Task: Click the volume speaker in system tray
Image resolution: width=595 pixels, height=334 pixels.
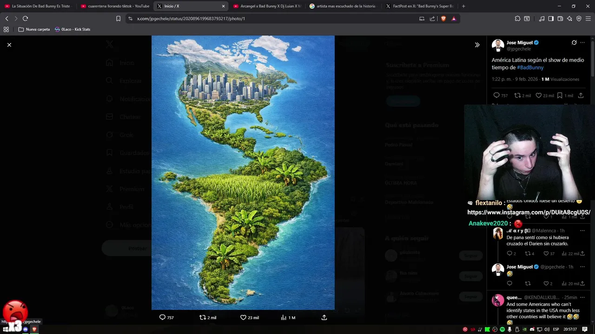Action: 547,329
